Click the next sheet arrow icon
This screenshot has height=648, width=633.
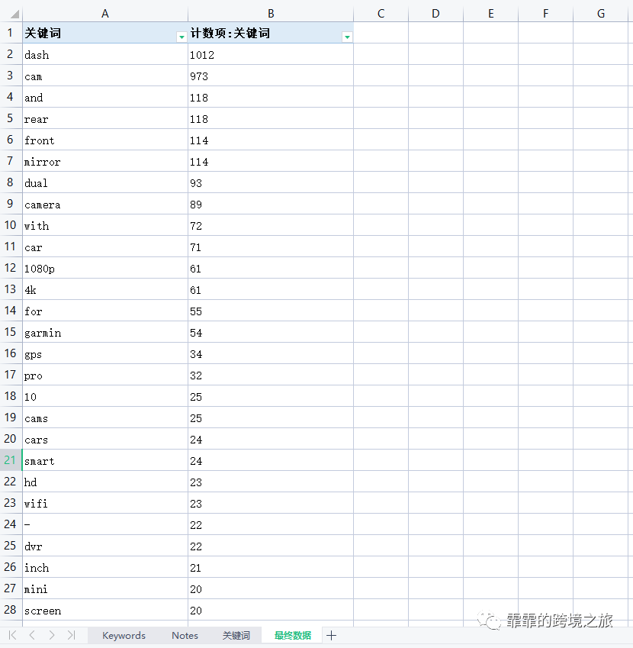[51, 635]
